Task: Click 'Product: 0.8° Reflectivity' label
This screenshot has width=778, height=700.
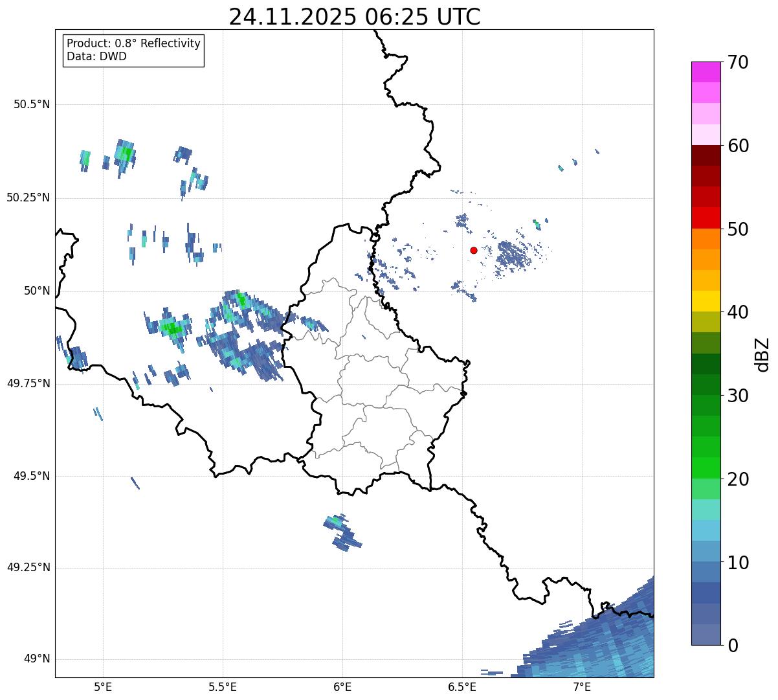Action: click(x=134, y=43)
